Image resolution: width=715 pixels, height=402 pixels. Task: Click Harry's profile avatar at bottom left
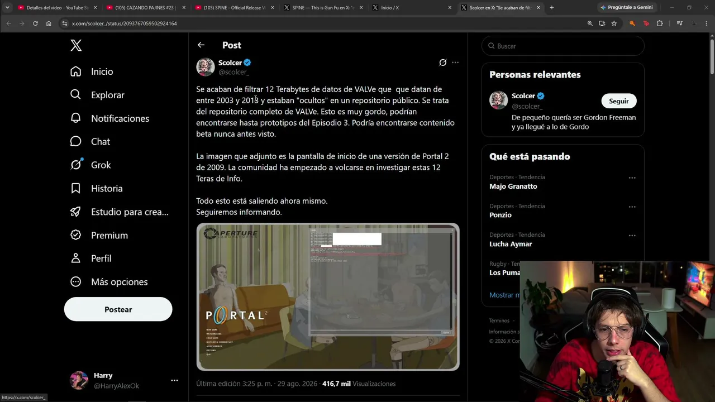tap(79, 380)
